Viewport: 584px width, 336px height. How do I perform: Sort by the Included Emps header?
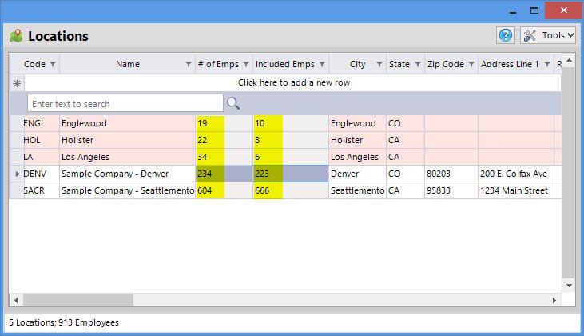tap(285, 64)
